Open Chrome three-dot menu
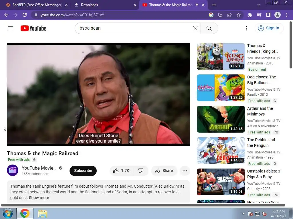Viewport: 293px width, 219px height. (287, 15)
